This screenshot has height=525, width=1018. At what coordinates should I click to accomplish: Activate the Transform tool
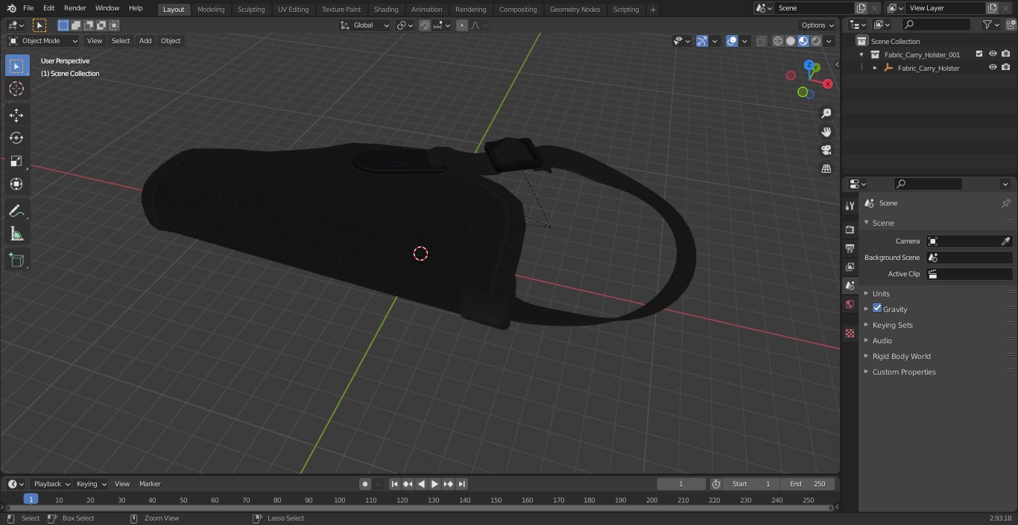(x=16, y=184)
